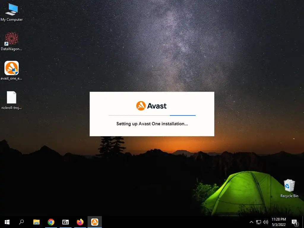Open the Windows Start menu
304x228 pixels.
[7, 222]
